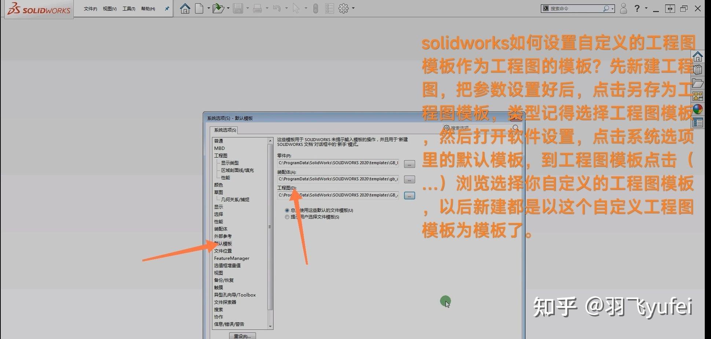The height and width of the screenshot is (339, 711).
Task: Open Help with the question mark icon
Action: click(637, 8)
